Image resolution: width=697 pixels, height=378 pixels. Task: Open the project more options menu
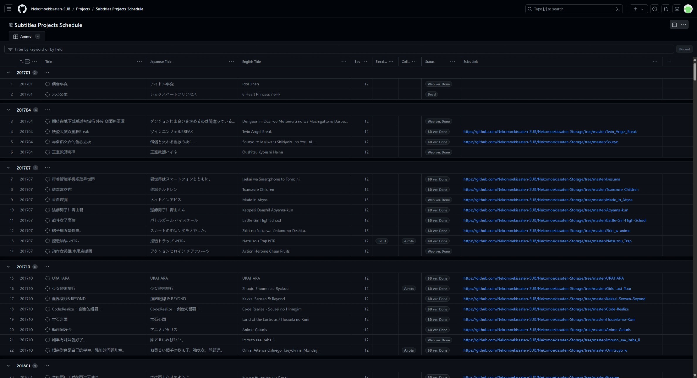[x=684, y=25]
